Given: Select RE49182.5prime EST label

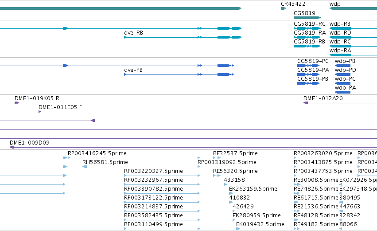Looking at the screenshot, I should pyautogui.click(x=316, y=224).
